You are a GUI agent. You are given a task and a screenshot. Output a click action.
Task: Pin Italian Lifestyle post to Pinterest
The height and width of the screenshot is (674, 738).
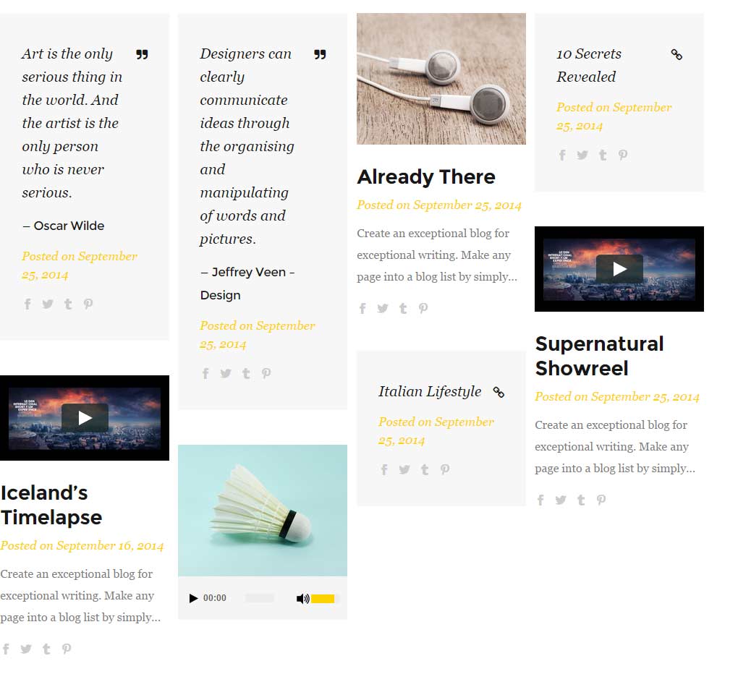[445, 469]
